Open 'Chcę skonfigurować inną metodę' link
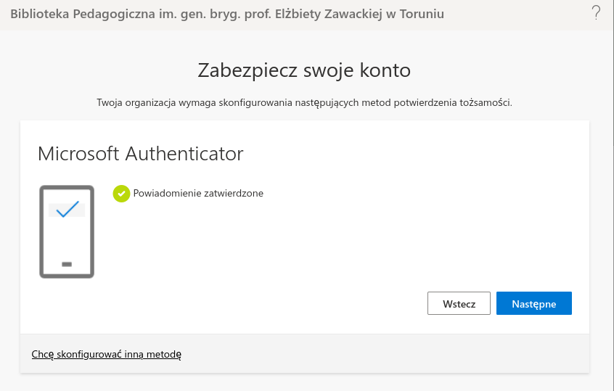Viewport: 614px width, 391px height. (x=106, y=355)
